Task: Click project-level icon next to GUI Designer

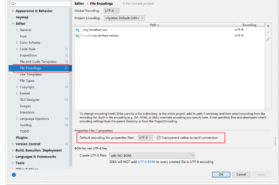Action: 66,100
